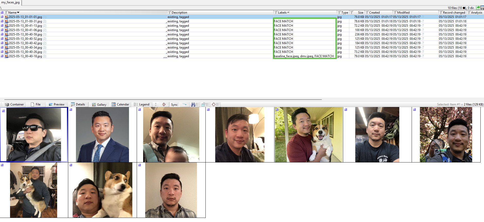
Task: Toggle tag box for 2025-05-13_01-00-31.jpg row
Action: coord(2,21)
